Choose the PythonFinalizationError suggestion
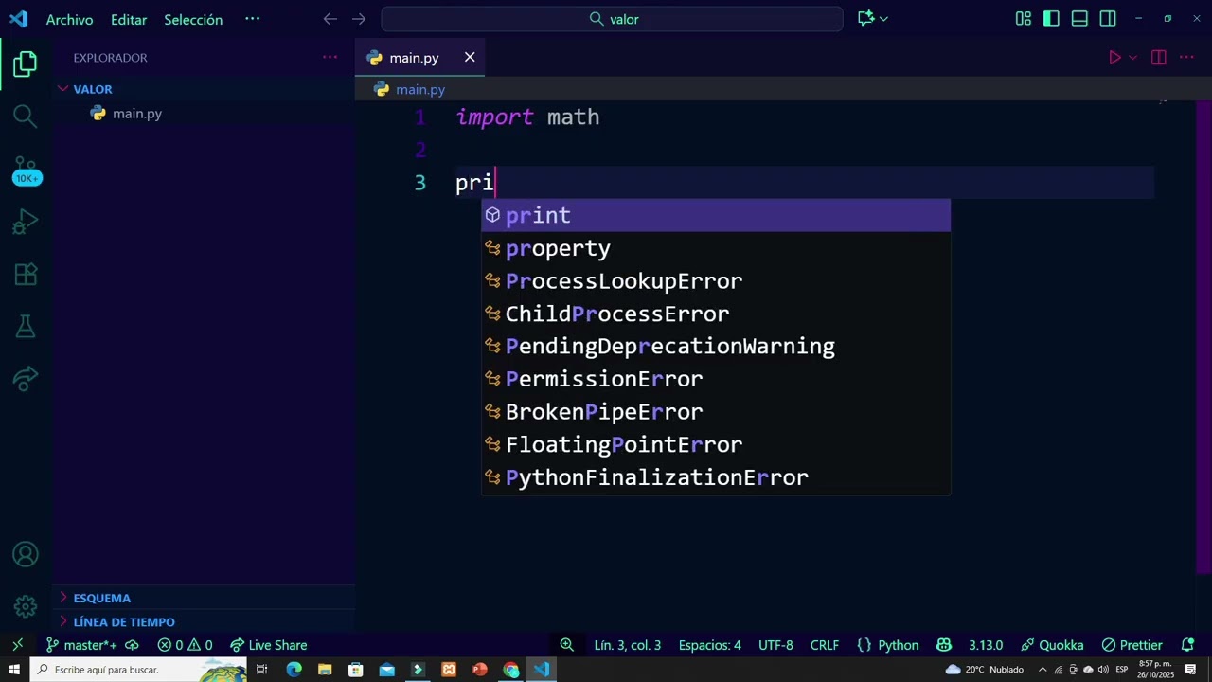 716,477
